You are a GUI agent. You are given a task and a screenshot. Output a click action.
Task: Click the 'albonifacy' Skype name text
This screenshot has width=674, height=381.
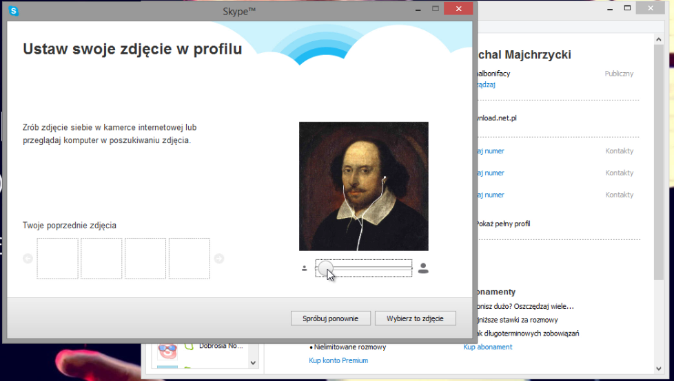[x=493, y=74]
